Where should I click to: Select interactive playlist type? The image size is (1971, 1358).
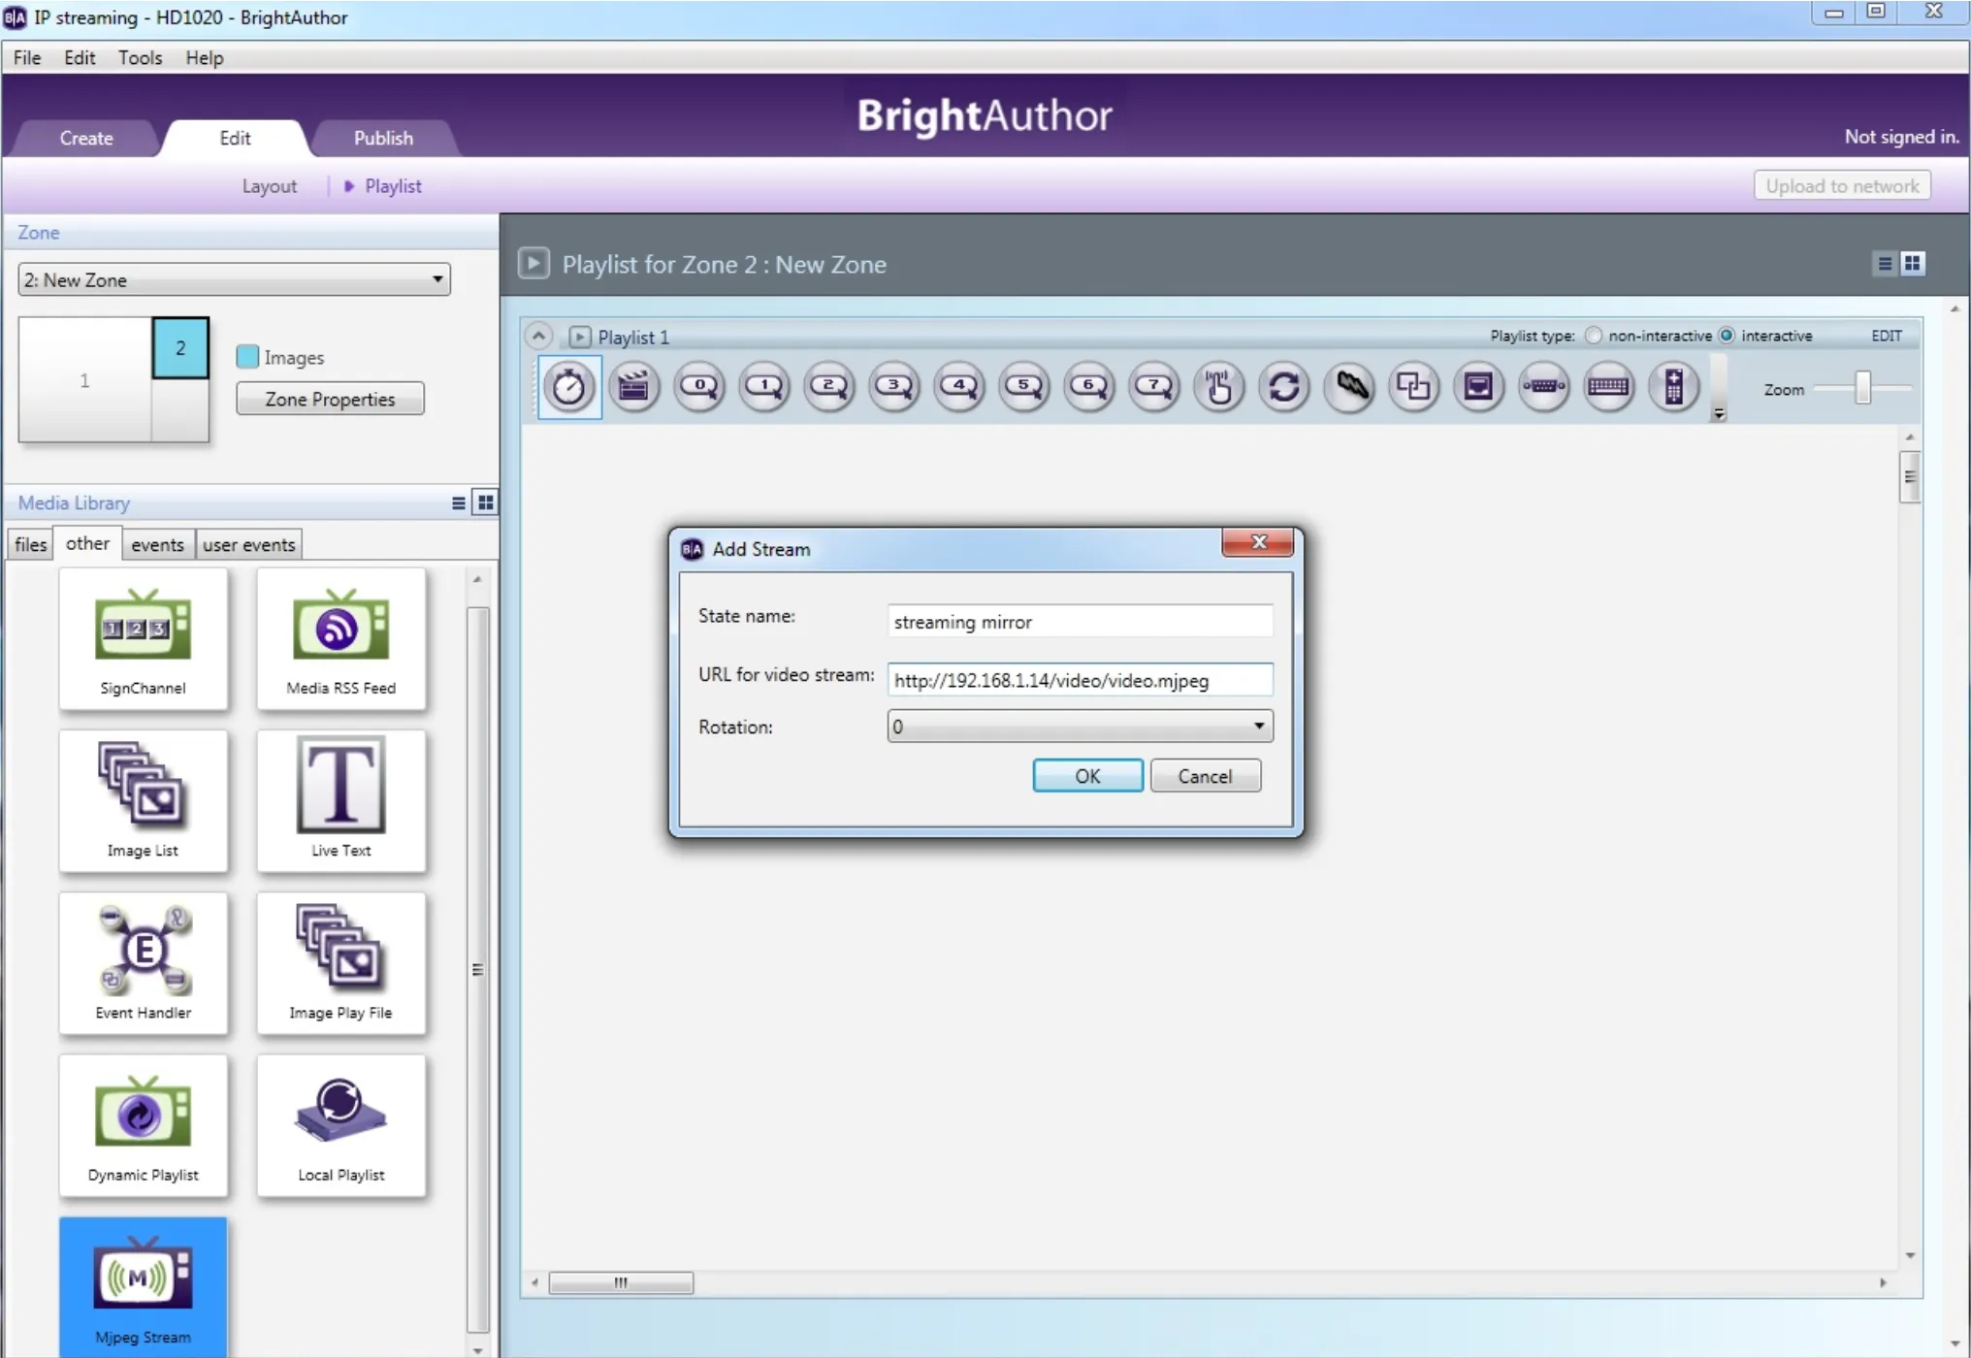pos(1727,336)
